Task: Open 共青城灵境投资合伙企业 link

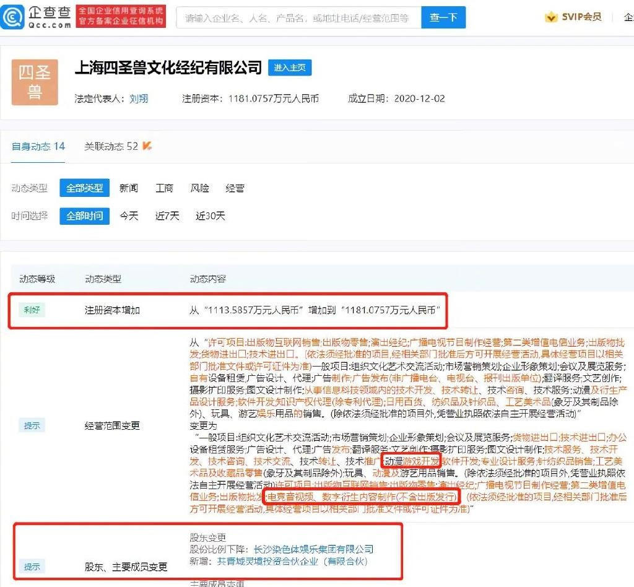Action: (292, 561)
